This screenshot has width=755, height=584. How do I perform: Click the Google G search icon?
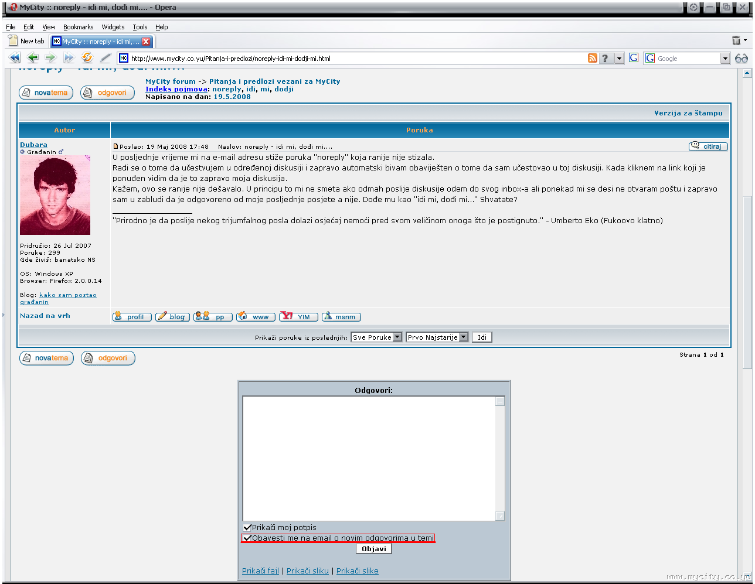634,58
